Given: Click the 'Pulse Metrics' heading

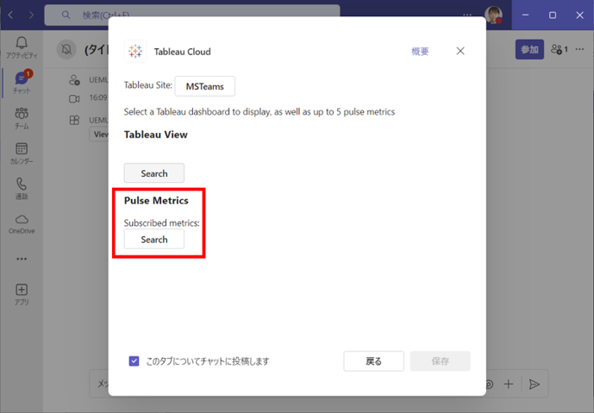Looking at the screenshot, I should tap(156, 200).
